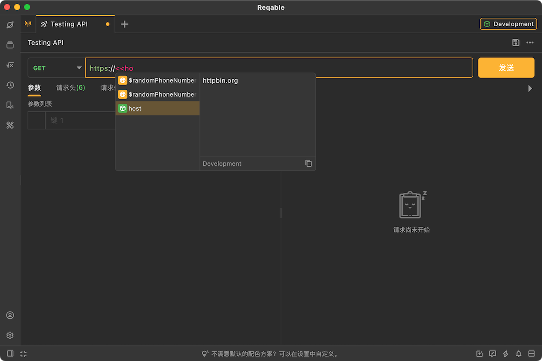Open the feedback icon in status bar
Screen dimensions: 542x361
(492, 354)
